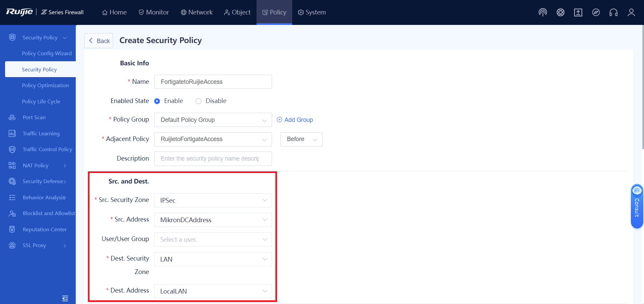Open the Dest. Security Zone dropdown
644x304 pixels.
click(213, 259)
